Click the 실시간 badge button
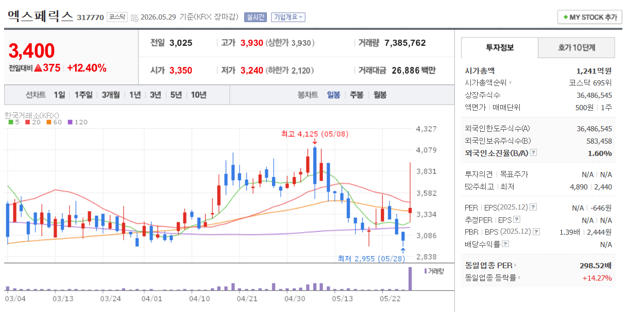 click(x=256, y=17)
